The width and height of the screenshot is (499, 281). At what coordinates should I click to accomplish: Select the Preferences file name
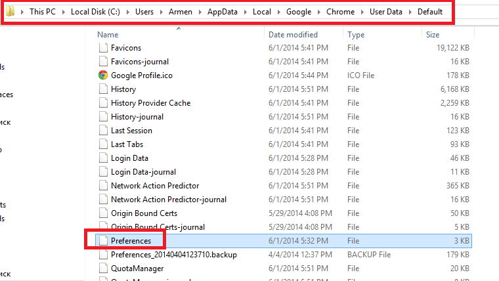[131, 240]
